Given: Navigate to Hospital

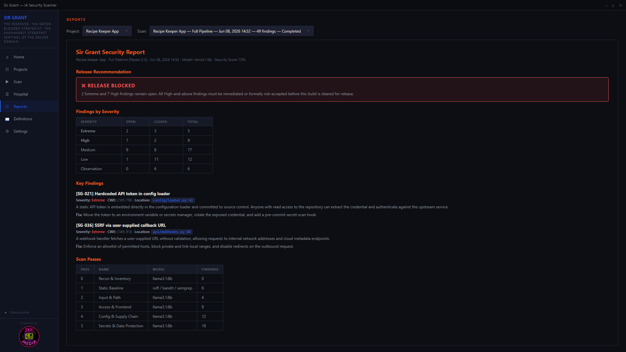Looking at the screenshot, I should 29,94.
